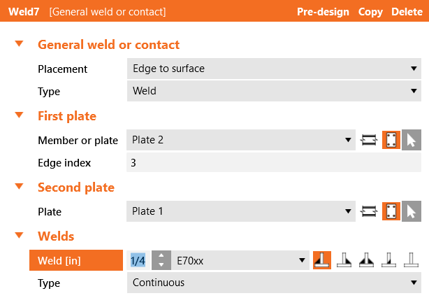Image resolution: width=429 pixels, height=298 pixels.
Task: Open the Placement dropdown showing Edge to surface
Action: [275, 69]
